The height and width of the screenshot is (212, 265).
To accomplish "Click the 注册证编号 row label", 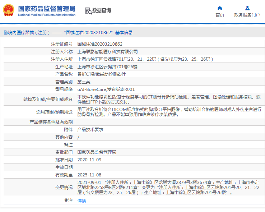I will point(62,44).
